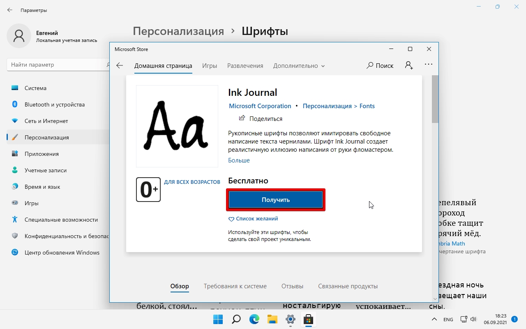
Task: Click Settings back arrow in Параметры window
Action: [x=10, y=10]
